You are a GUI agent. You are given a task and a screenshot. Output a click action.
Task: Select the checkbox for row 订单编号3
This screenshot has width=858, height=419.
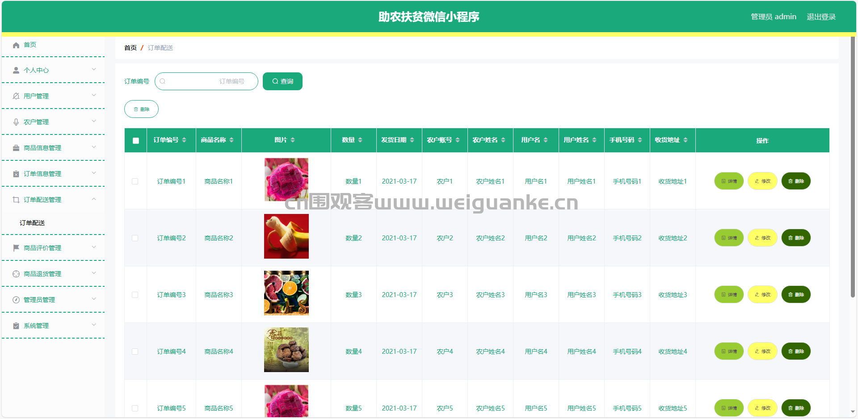pos(135,295)
